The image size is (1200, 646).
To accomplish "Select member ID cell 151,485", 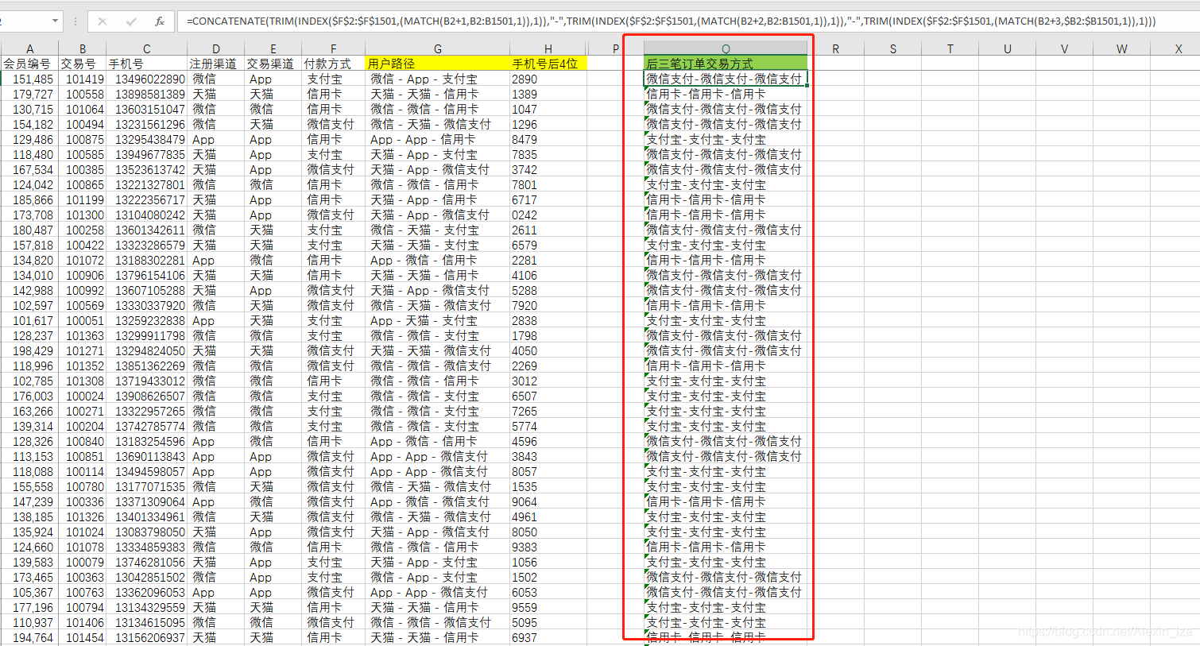I will [30, 79].
